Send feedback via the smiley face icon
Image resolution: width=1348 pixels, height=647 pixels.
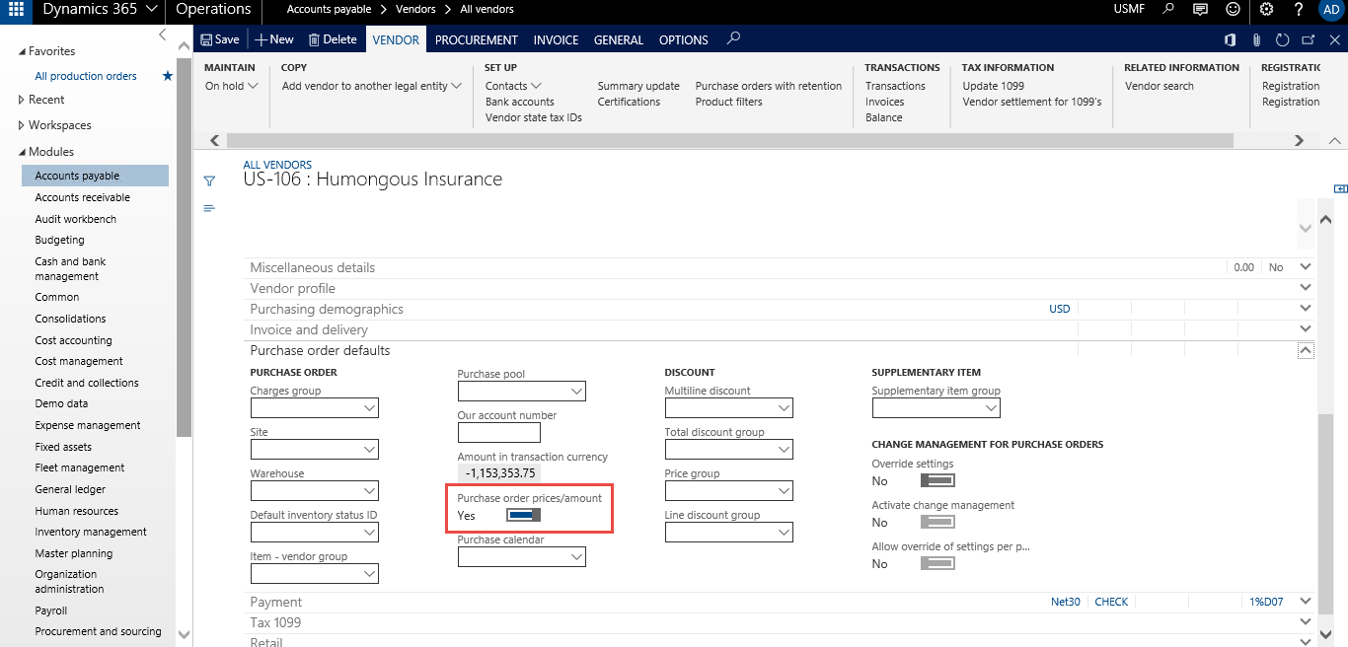[x=1233, y=9]
